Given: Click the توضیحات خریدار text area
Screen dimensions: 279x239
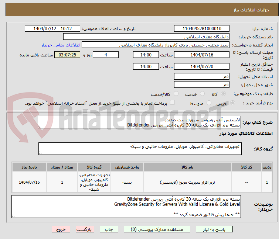Looking at the screenshot, I should (126, 207).
